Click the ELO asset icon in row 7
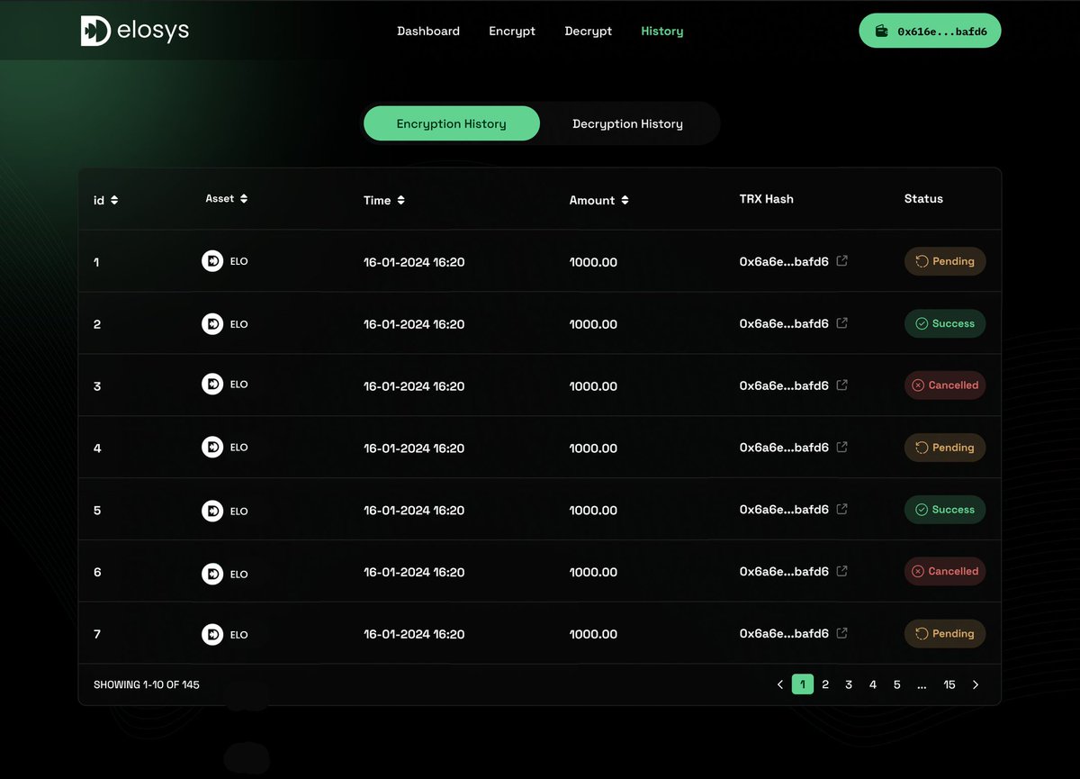 [212, 635]
